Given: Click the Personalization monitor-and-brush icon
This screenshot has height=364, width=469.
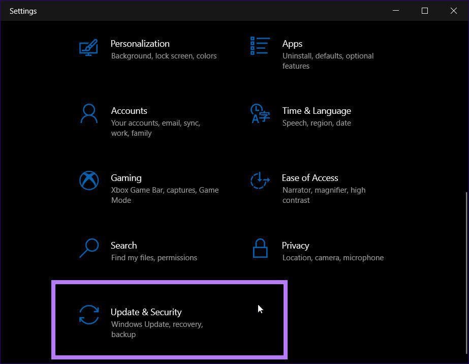Looking at the screenshot, I should [x=88, y=47].
